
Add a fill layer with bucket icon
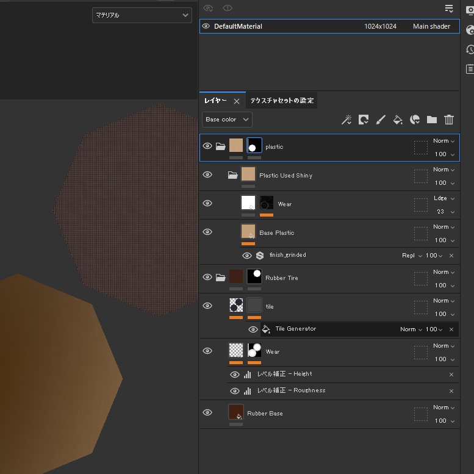[398, 120]
